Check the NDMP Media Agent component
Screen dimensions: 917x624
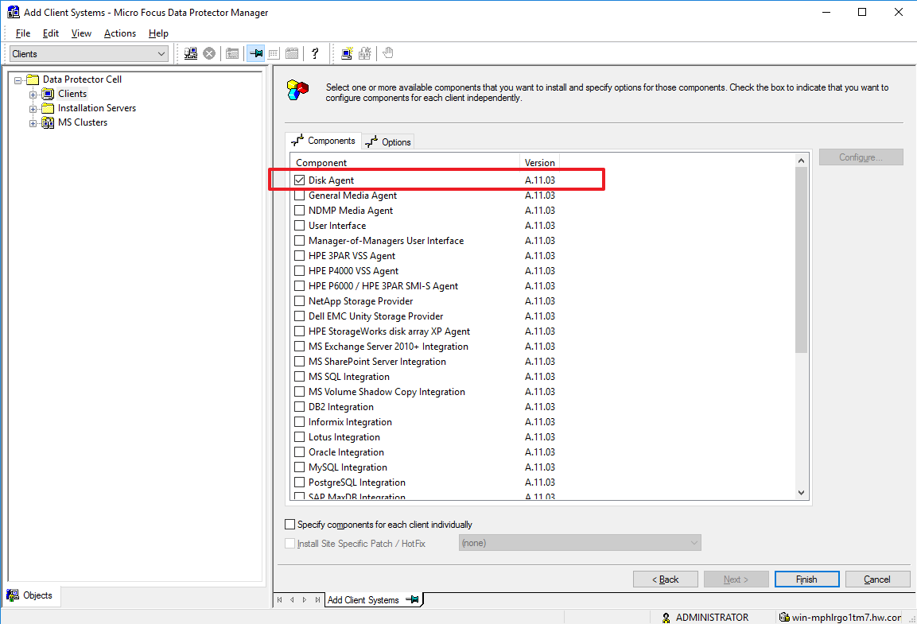(x=299, y=211)
